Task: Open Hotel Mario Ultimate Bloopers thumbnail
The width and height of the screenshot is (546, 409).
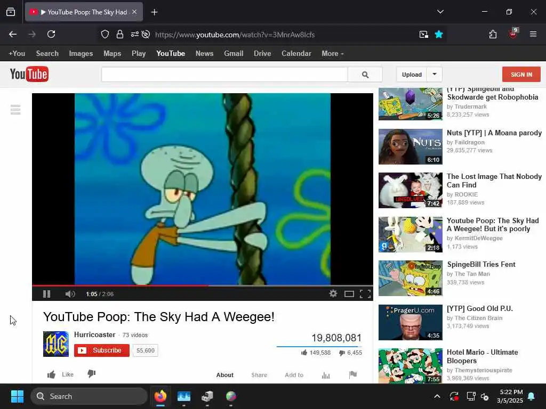Action: 411,366
